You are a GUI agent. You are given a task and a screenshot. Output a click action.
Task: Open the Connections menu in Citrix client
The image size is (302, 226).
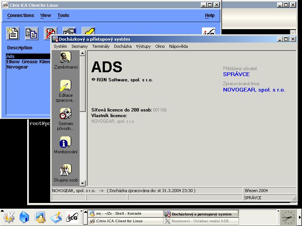pyautogui.click(x=21, y=15)
